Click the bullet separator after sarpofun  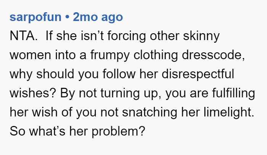tap(67, 17)
